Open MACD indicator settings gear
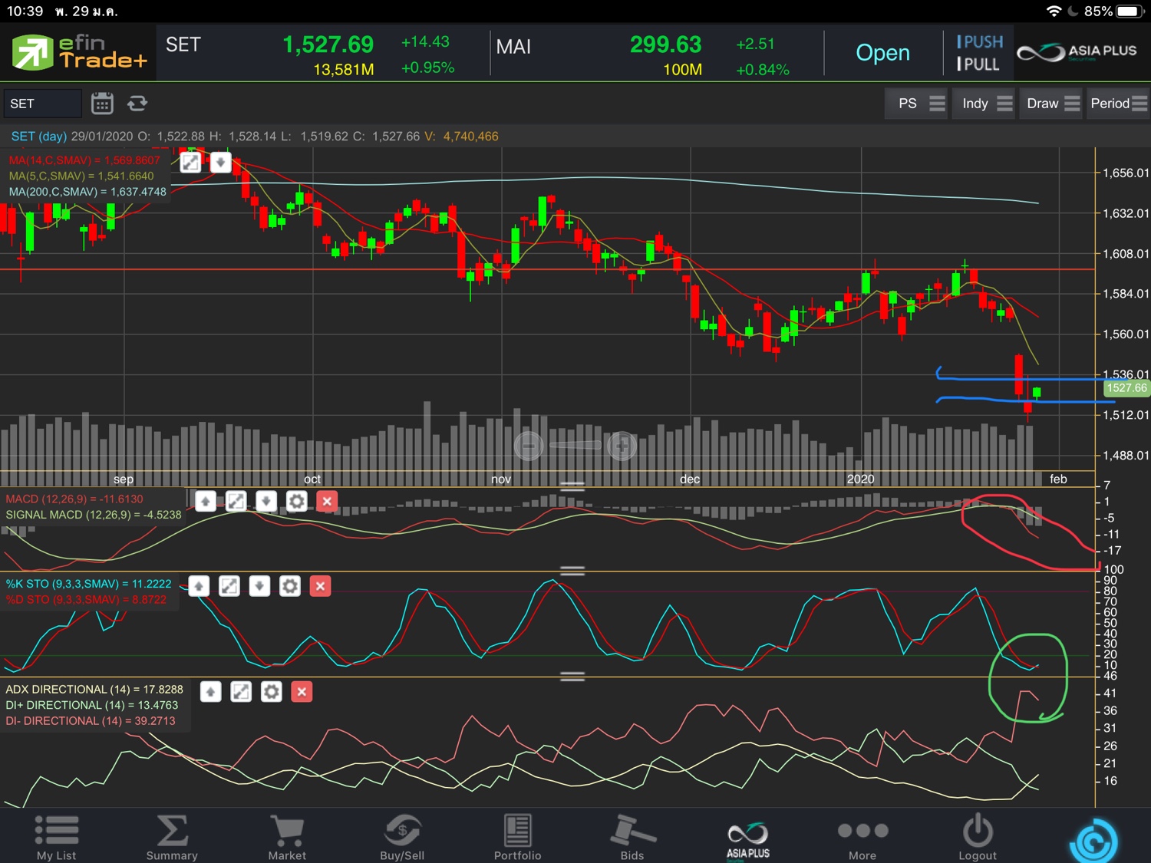Screen dimensions: 1151x863 point(296,502)
